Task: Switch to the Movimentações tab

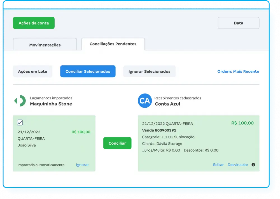Action: coord(45,44)
